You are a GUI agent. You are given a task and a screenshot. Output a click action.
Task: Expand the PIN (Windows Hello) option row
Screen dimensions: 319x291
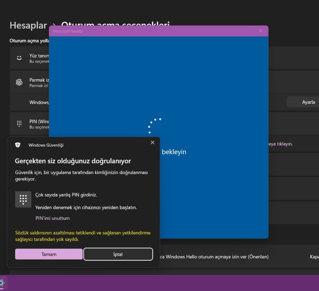(29, 124)
